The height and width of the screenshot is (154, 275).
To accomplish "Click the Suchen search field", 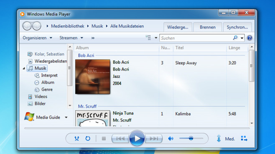I will coord(196,38).
